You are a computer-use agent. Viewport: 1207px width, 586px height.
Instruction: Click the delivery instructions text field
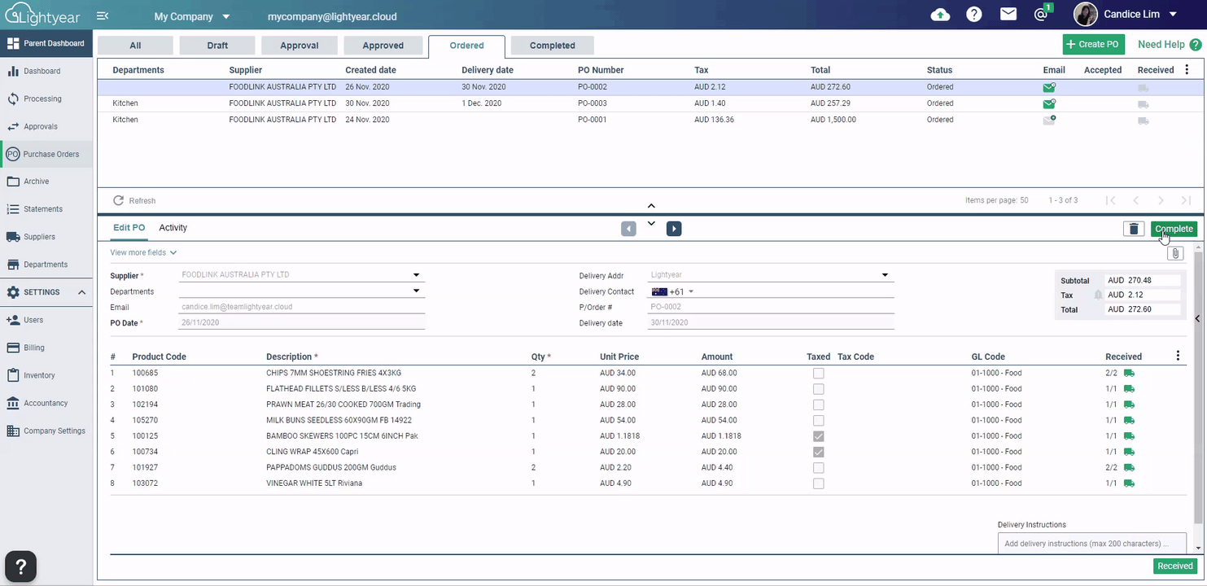point(1091,544)
